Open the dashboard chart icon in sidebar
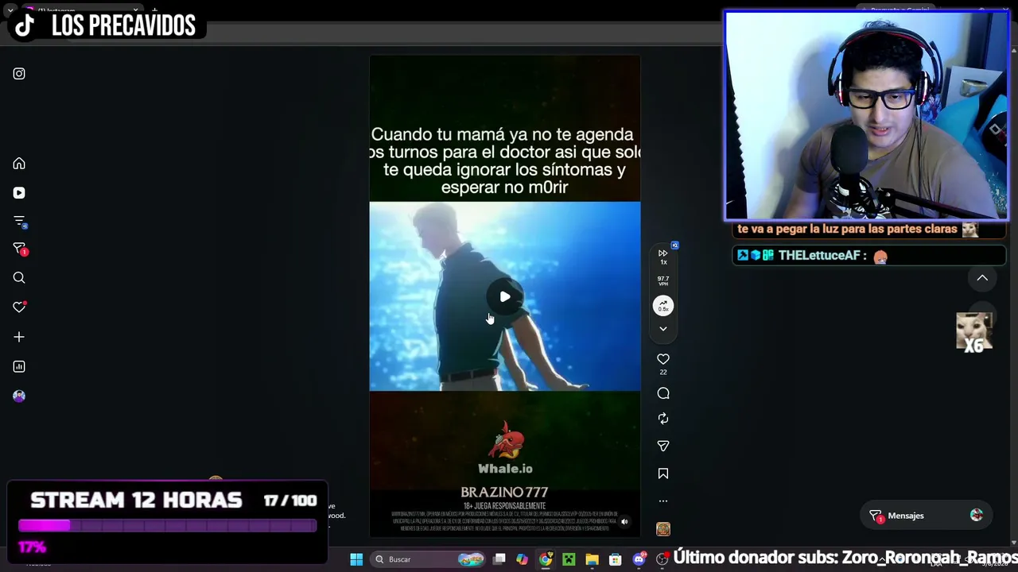Viewport: 1018px width, 572px height. [x=19, y=366]
